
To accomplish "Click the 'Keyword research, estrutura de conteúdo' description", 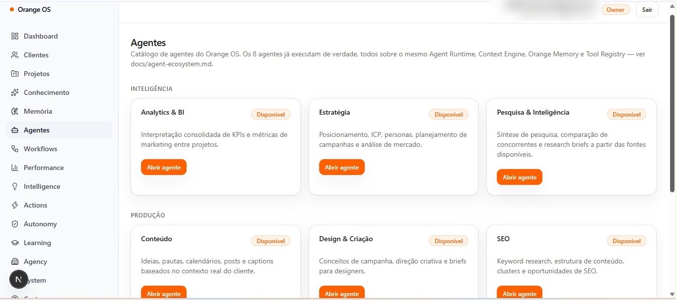I will 561,266.
